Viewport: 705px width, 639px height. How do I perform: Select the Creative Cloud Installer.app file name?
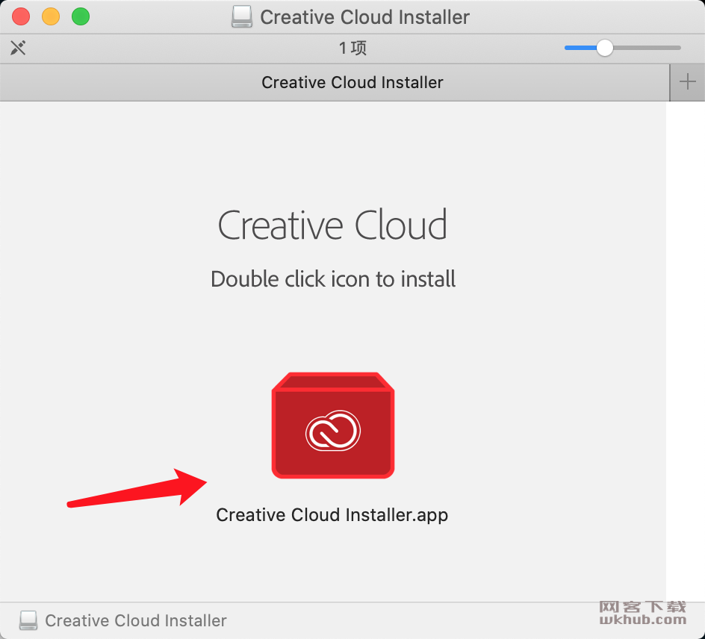tap(332, 515)
